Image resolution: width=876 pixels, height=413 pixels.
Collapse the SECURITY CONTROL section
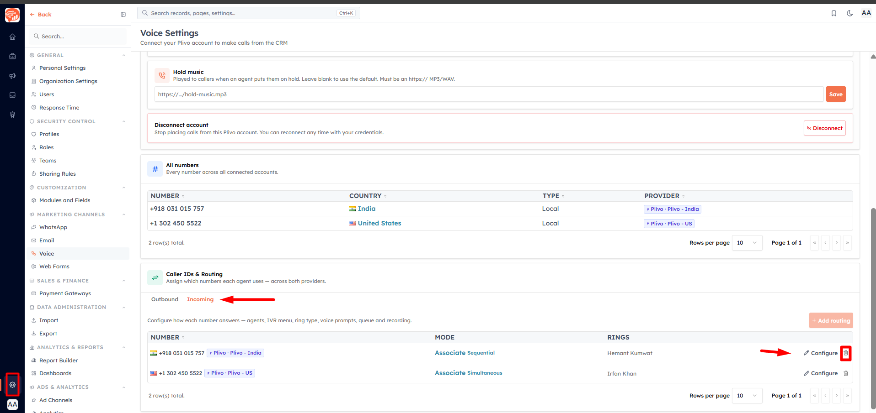pos(124,121)
